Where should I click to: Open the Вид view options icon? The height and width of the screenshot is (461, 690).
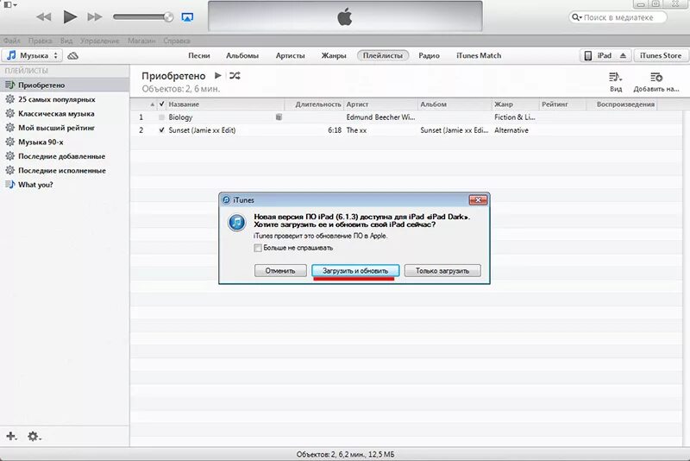(615, 82)
